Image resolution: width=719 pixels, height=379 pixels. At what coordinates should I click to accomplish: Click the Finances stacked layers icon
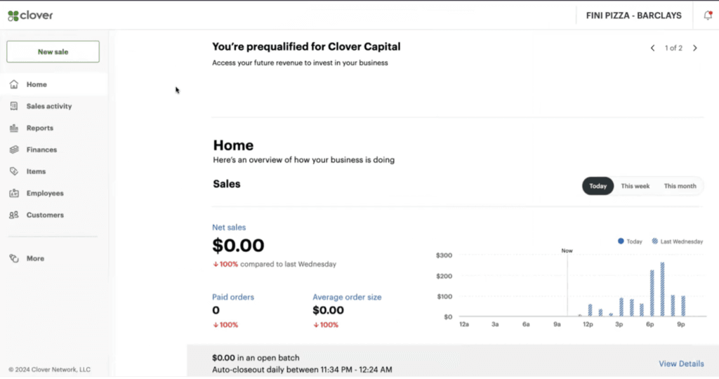pyautogui.click(x=13, y=150)
